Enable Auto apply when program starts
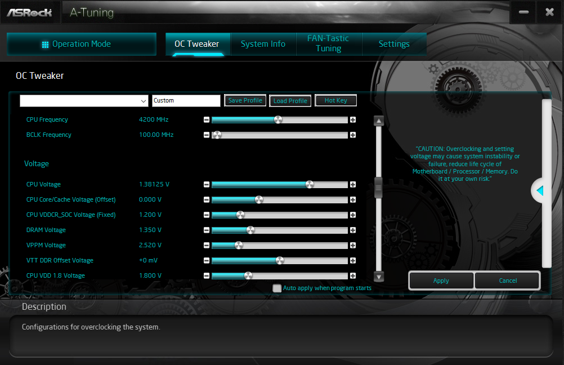Image resolution: width=564 pixels, height=365 pixels. tap(277, 288)
